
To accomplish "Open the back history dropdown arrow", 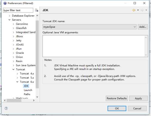I will pos(138,10).
